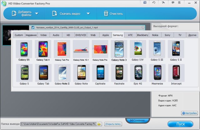200x130 pixels.
Task: Choose the Galaxy Note 3 device icon
Action: pos(119,49)
